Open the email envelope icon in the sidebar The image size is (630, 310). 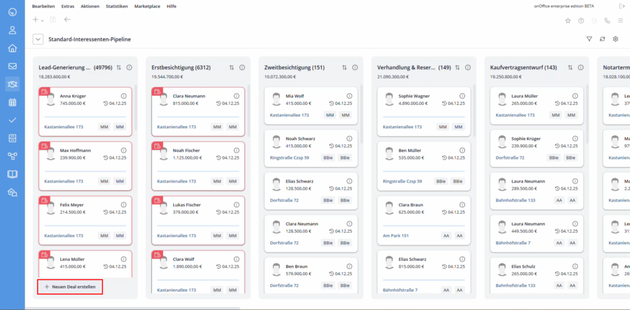[12, 66]
